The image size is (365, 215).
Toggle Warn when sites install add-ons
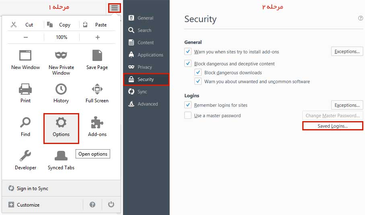pos(188,51)
